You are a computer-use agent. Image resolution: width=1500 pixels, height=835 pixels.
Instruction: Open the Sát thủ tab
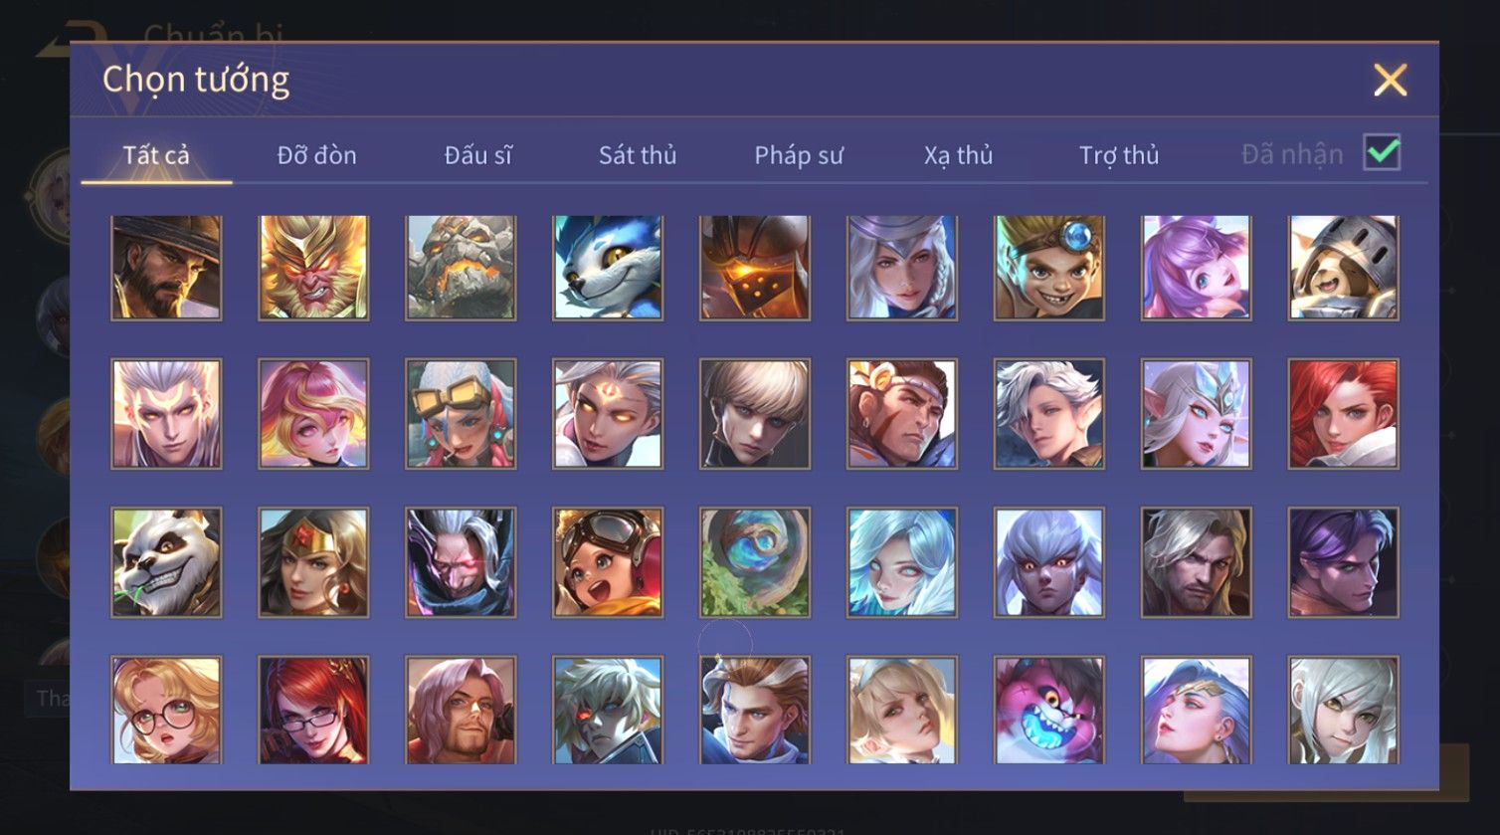(x=638, y=155)
